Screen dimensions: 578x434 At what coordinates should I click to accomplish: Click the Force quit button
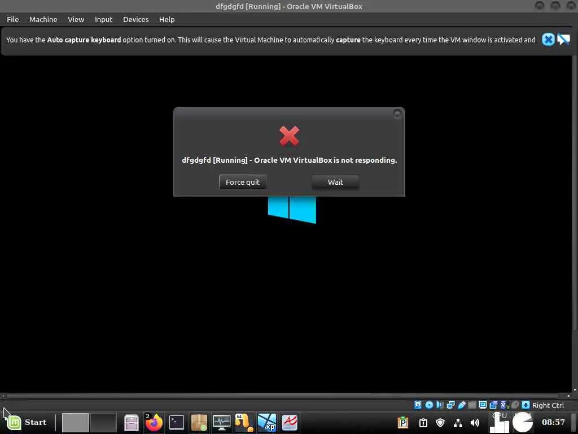coord(243,182)
